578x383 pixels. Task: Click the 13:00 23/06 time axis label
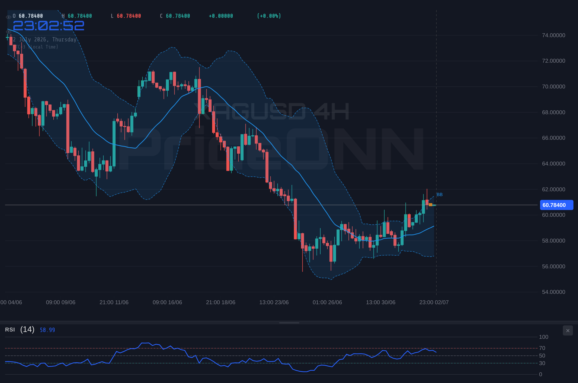point(274,302)
